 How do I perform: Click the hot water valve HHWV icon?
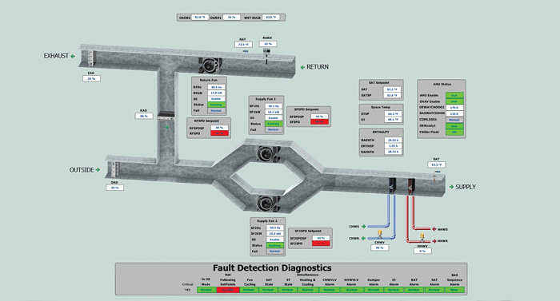coord(422,237)
